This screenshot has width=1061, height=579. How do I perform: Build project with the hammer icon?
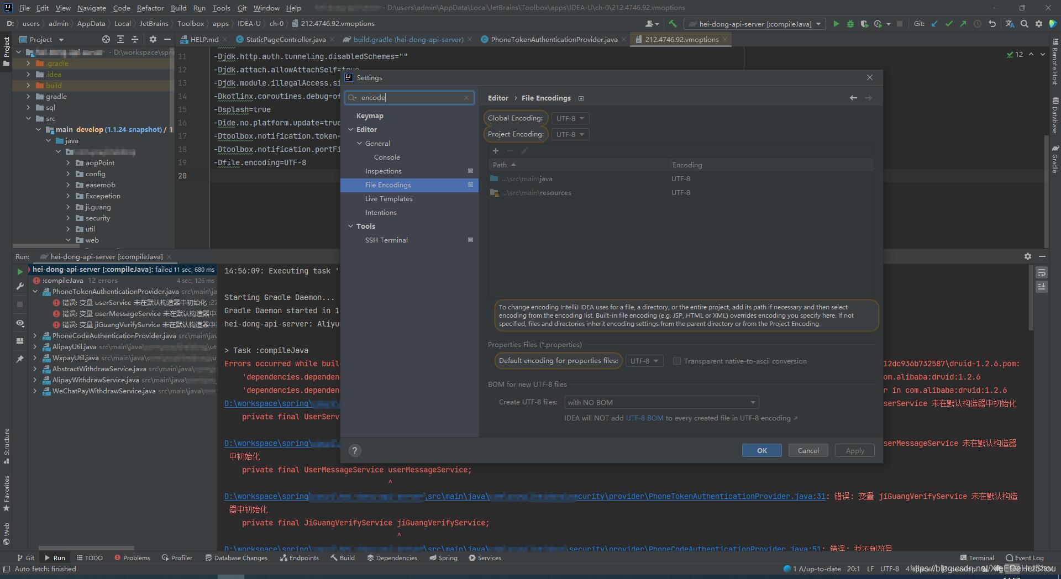coord(673,24)
